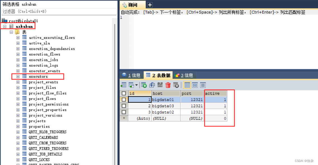Tick the checkbox for row bigdata01
The width and height of the screenshot is (318, 165).
coord(124,99)
